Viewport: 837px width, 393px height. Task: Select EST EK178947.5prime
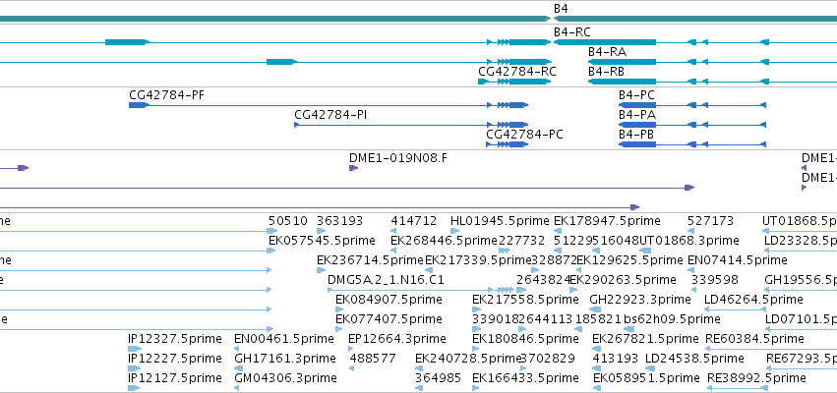[607, 221]
